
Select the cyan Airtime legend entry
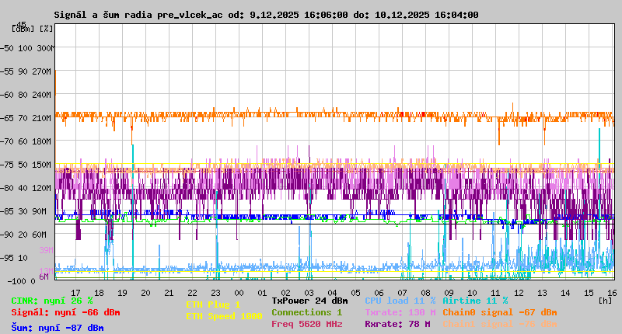pyautogui.click(x=474, y=301)
